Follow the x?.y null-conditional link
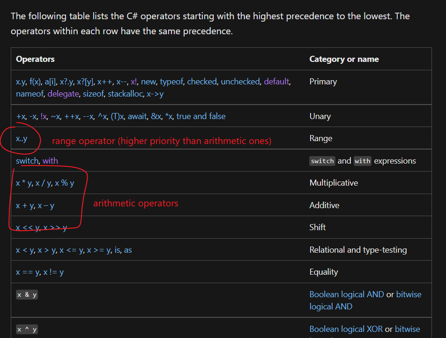 click(x=66, y=82)
